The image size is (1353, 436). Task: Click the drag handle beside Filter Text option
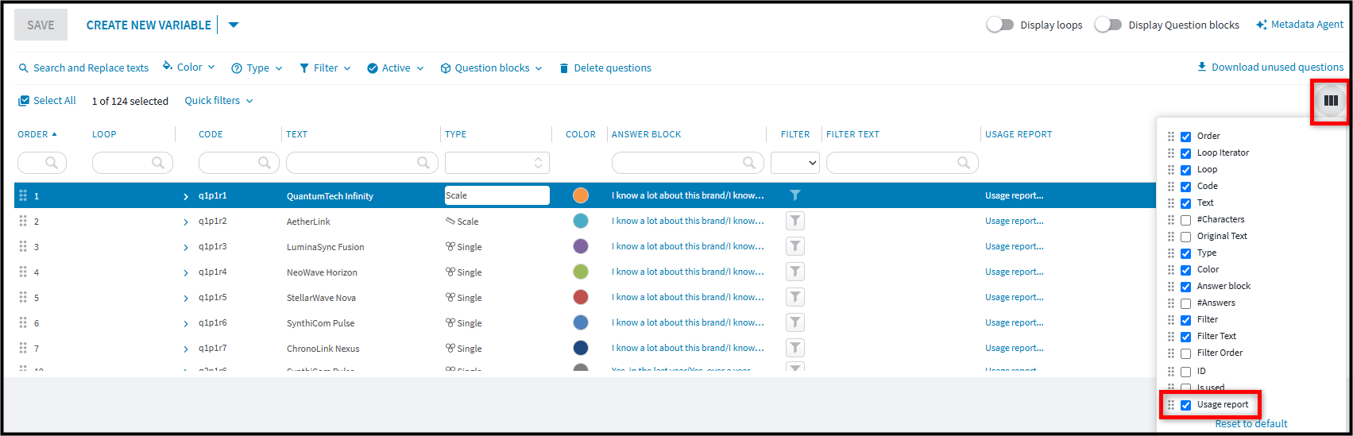[x=1170, y=336]
